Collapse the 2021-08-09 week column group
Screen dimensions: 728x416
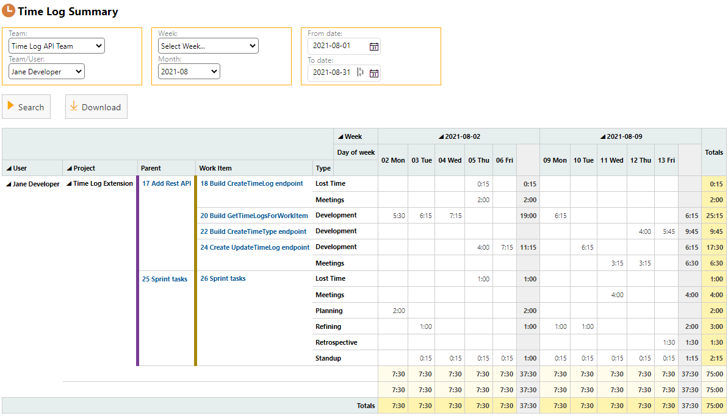(x=603, y=136)
